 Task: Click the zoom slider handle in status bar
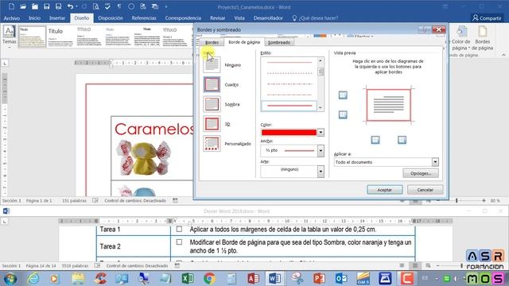pos(457,201)
